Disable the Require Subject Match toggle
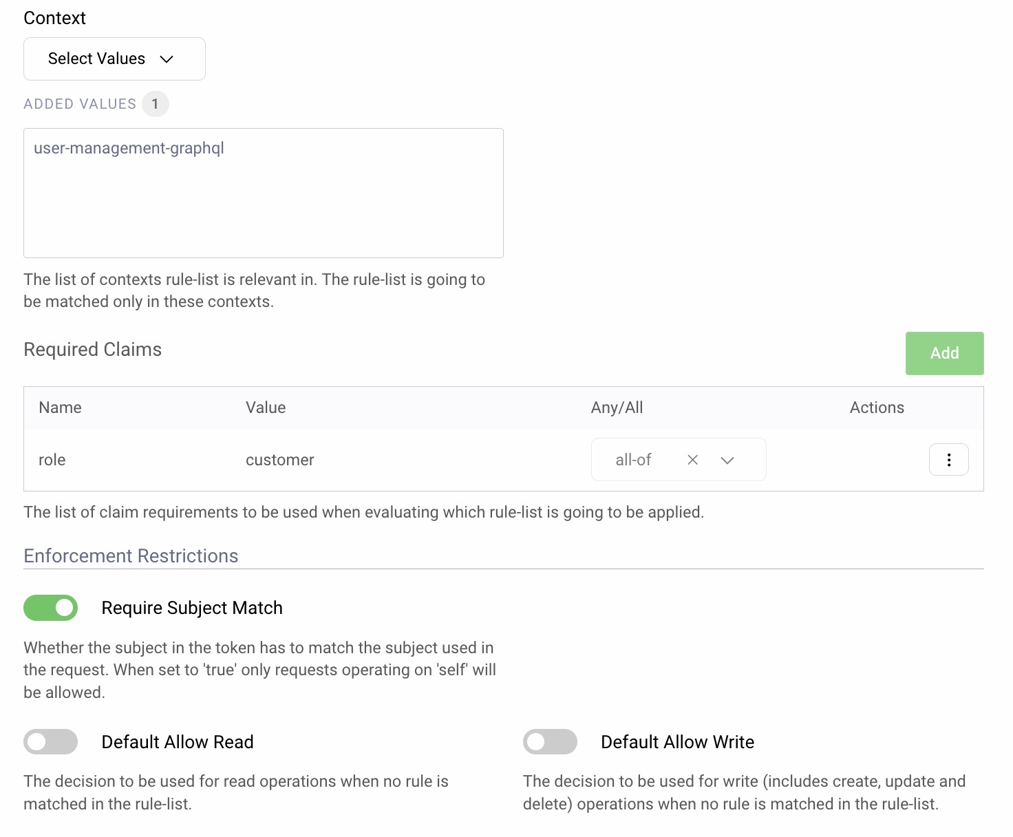 51,608
